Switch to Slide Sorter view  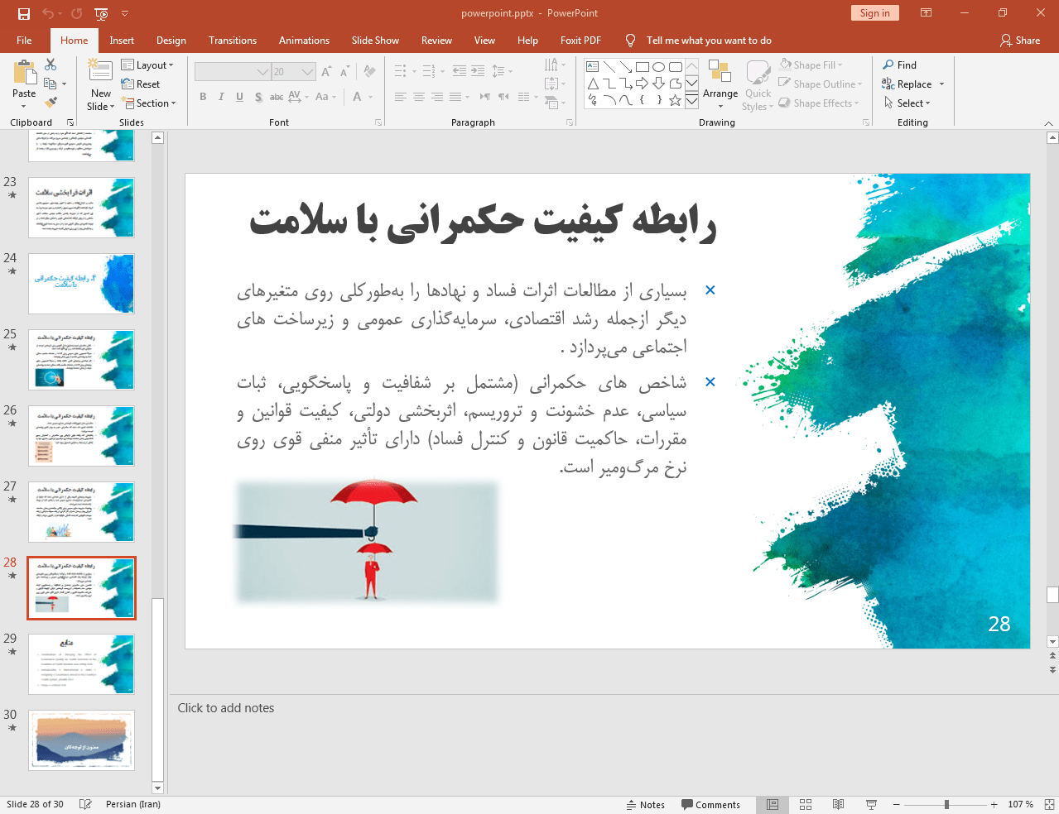[x=806, y=804]
